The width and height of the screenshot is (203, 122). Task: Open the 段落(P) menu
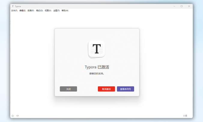coord(31,11)
